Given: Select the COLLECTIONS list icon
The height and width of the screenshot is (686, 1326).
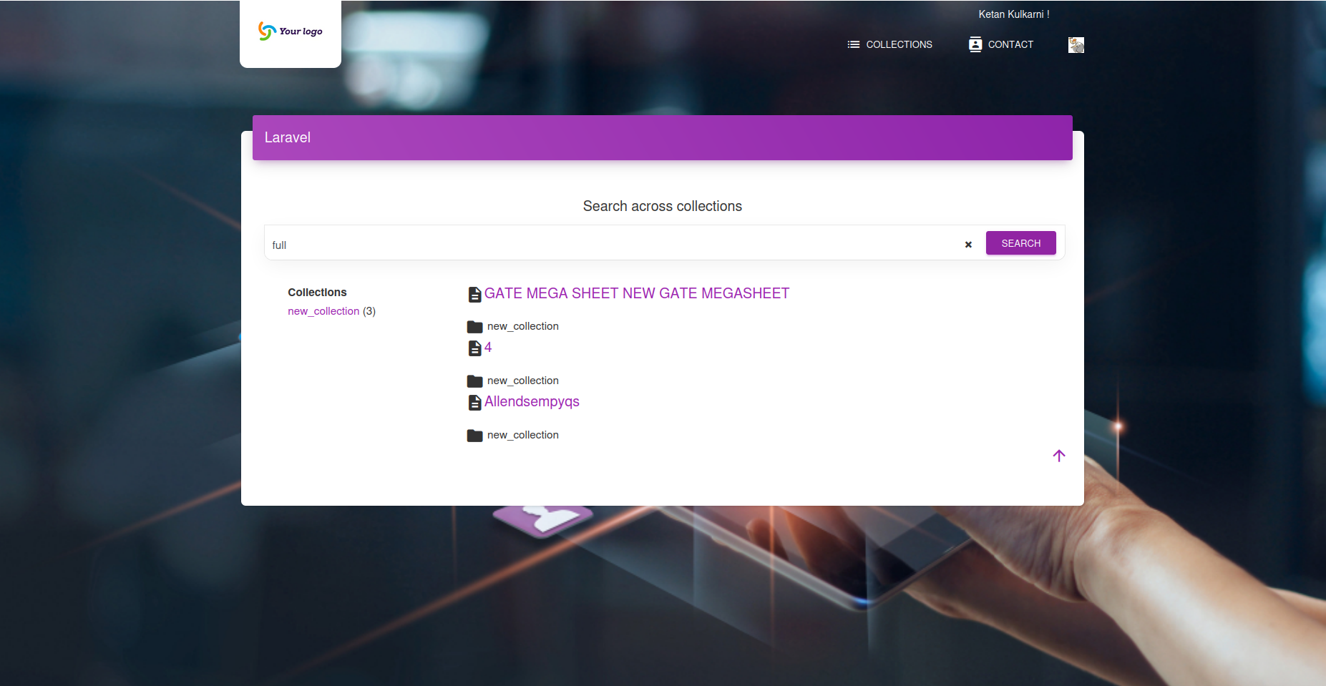Looking at the screenshot, I should pyautogui.click(x=852, y=44).
